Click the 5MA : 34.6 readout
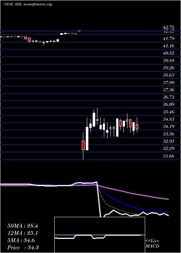Image resolution: width=181 pixels, height=253 pixels. [x=21, y=240]
